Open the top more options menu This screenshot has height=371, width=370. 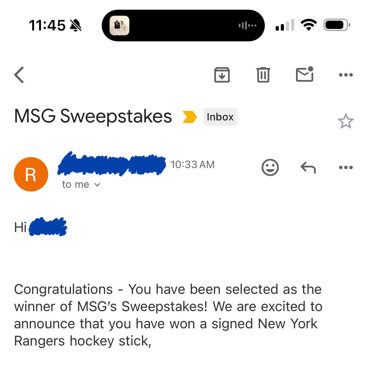tap(346, 75)
